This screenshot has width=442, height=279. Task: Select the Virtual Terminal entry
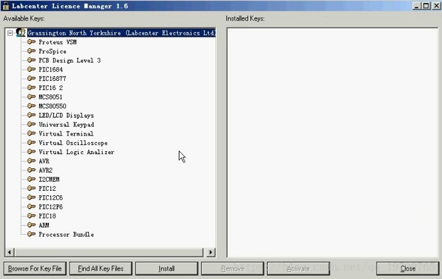coord(66,133)
